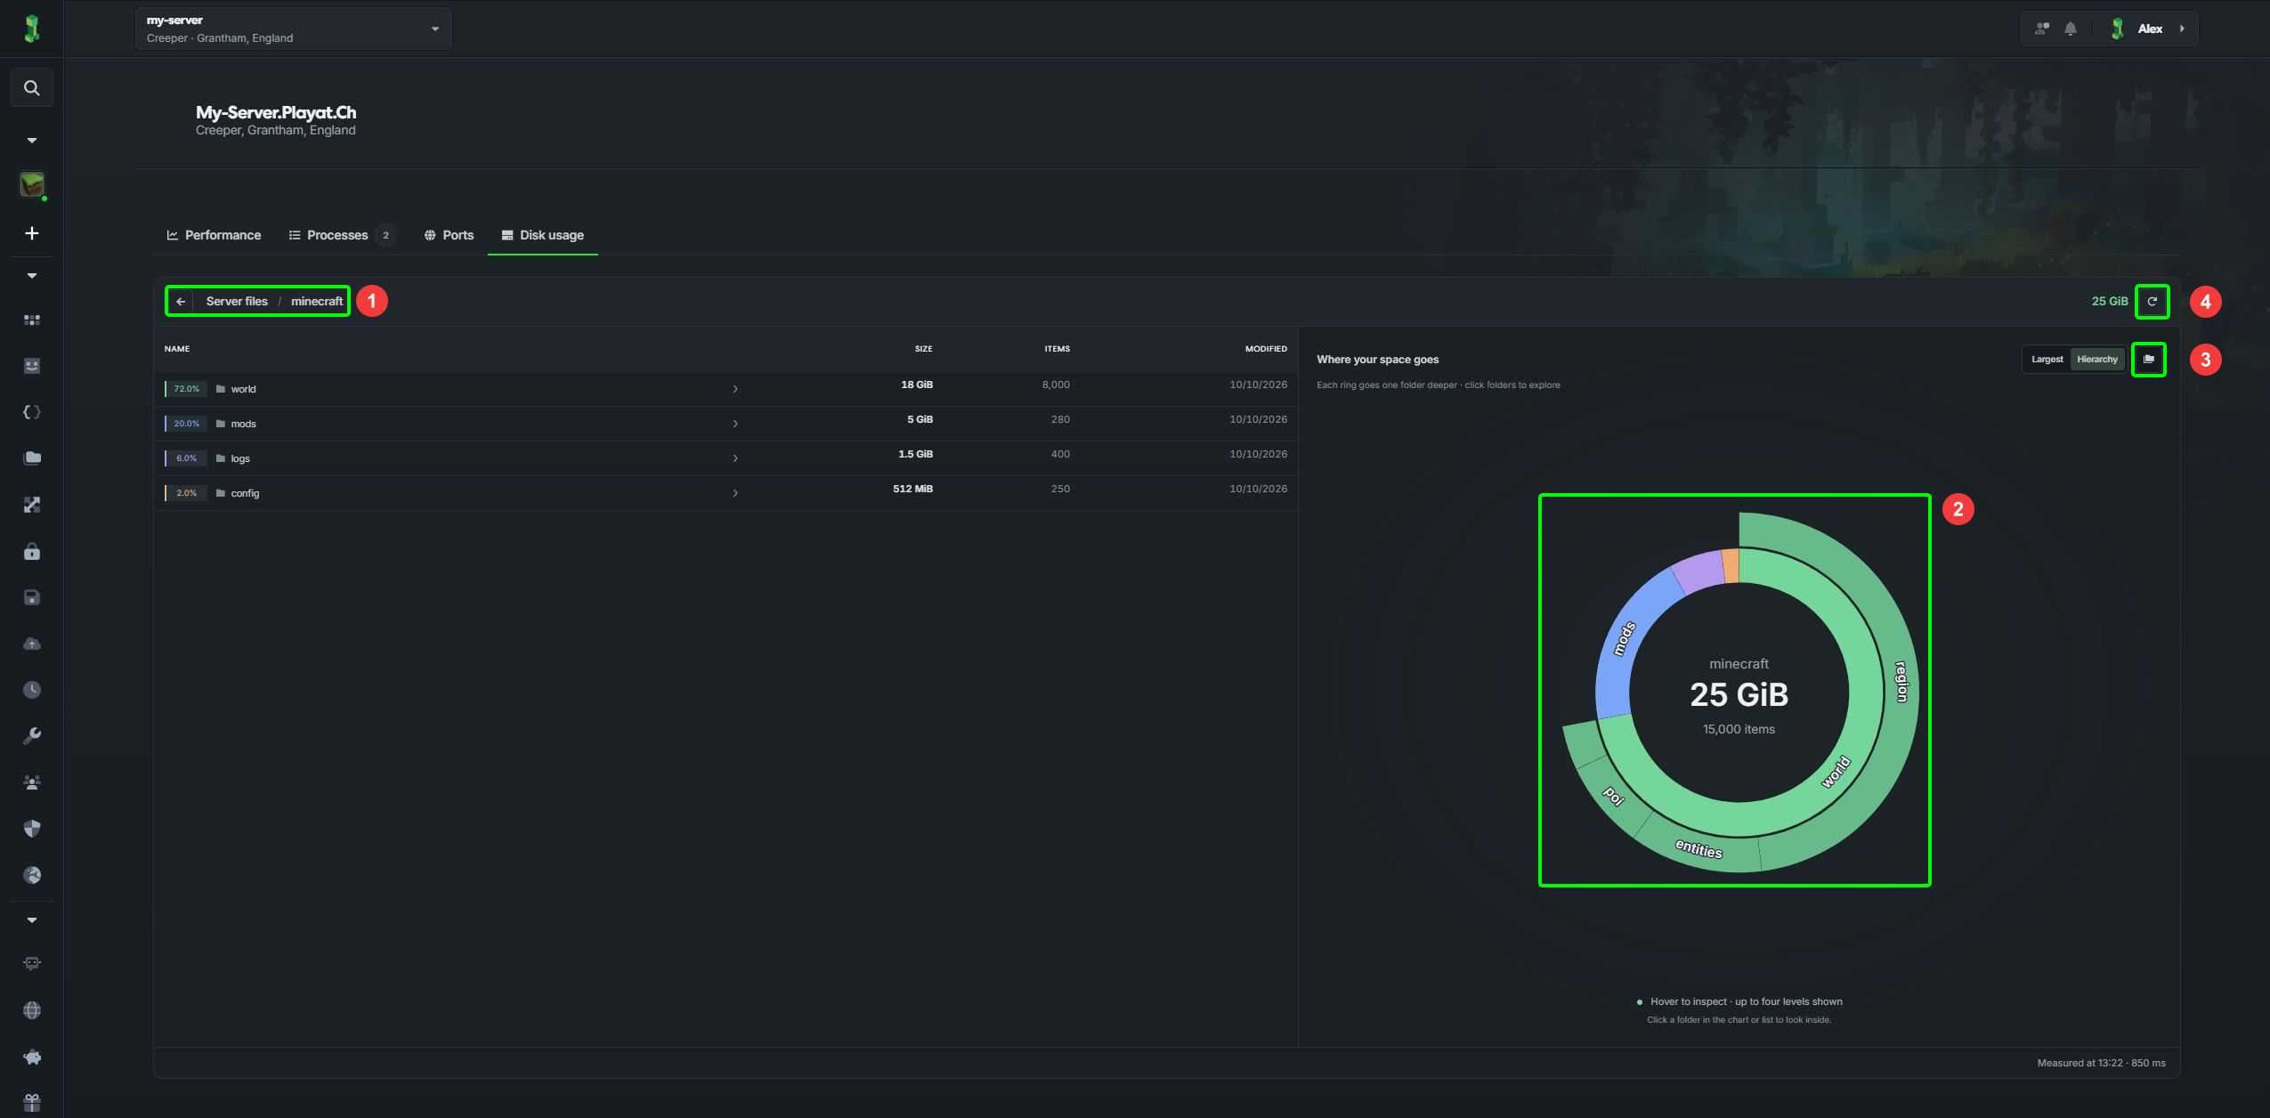This screenshot has width=2270, height=1118.
Task: Collapse the first sidebar section caret
Action: 32,141
